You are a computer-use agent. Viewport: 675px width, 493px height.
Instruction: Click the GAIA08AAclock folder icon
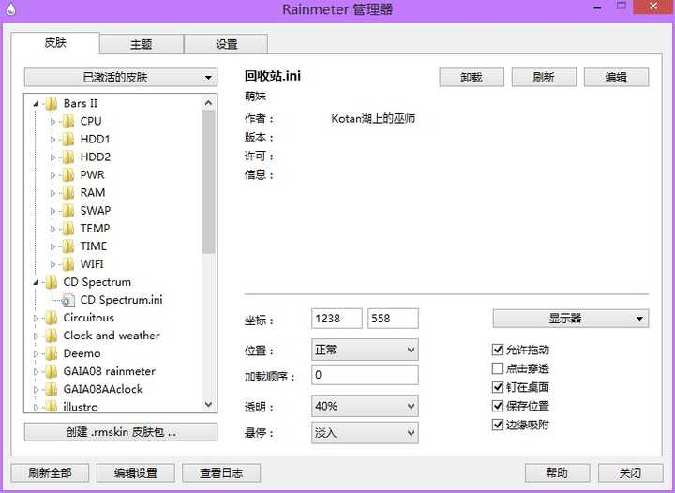pos(52,389)
